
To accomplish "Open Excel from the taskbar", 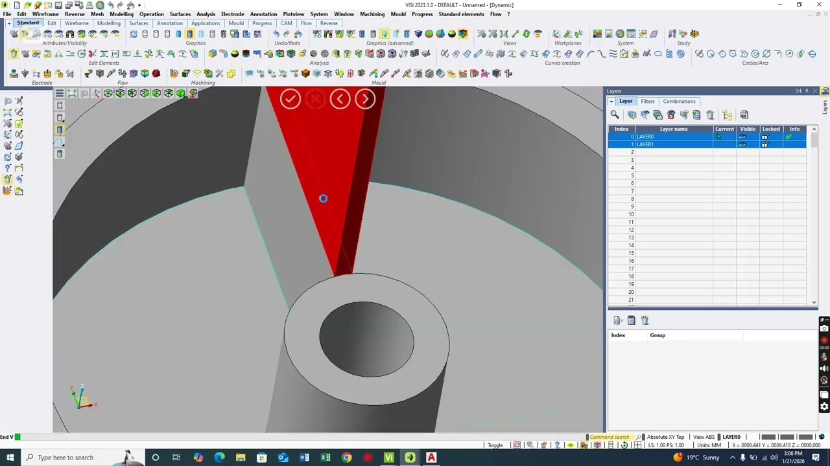I will (326, 458).
